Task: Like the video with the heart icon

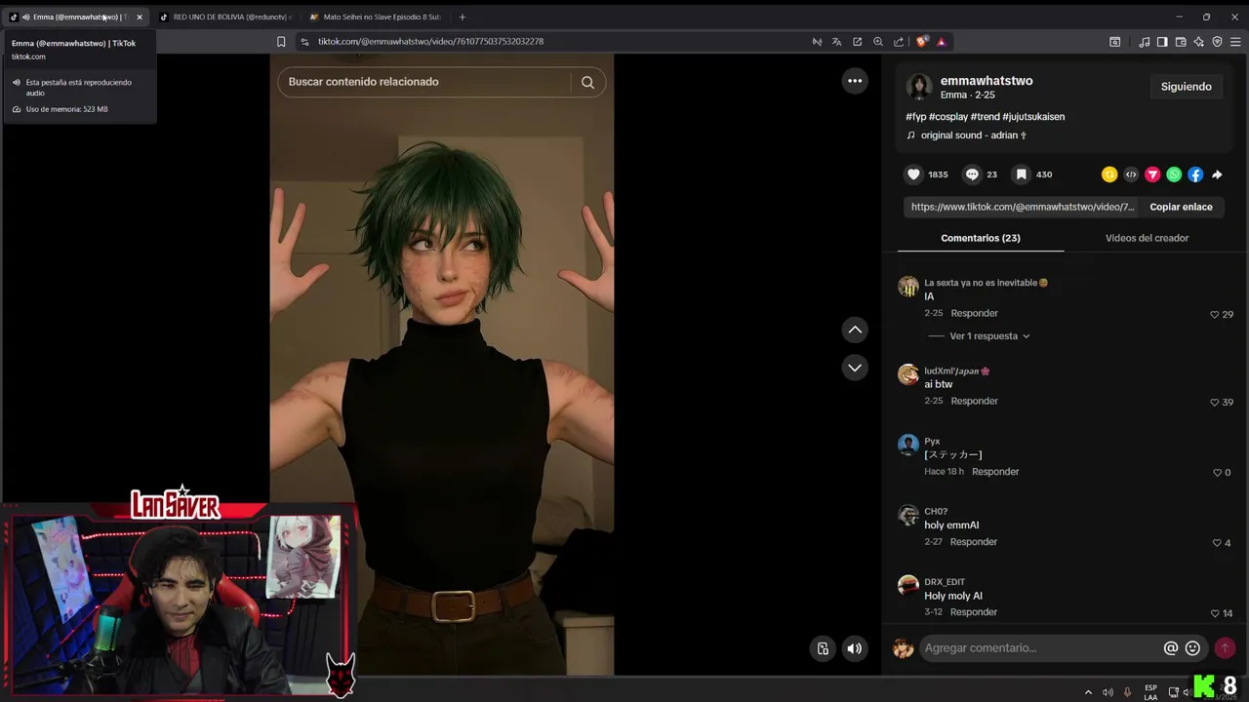Action: click(913, 175)
